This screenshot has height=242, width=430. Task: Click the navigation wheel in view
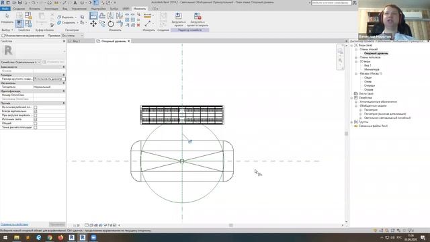pos(341,51)
